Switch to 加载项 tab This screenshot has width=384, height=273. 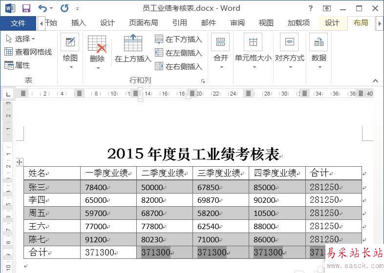299,23
